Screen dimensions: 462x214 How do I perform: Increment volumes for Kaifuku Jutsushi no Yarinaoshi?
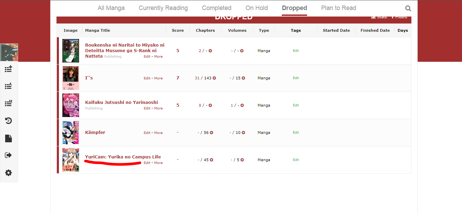pyautogui.click(x=242, y=105)
